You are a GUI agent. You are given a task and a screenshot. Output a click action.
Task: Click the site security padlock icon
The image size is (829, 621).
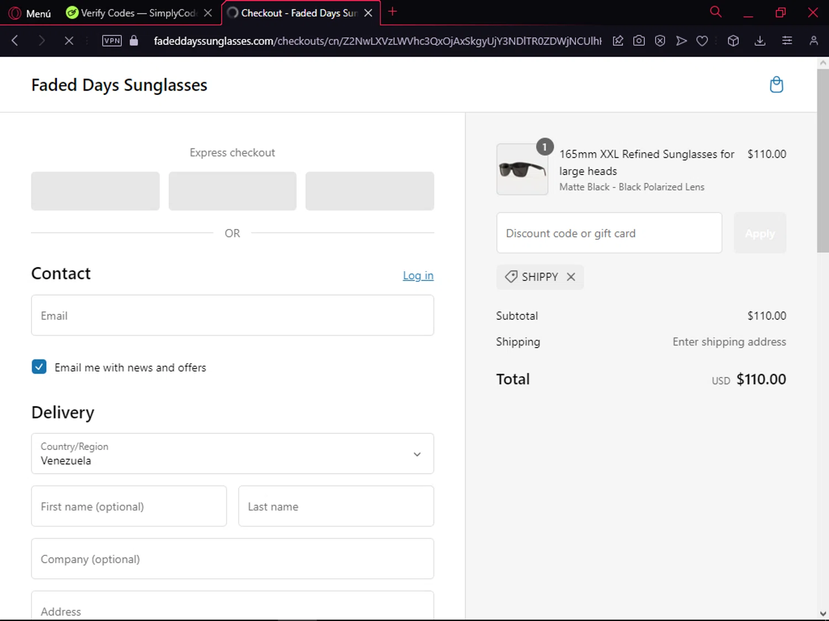[x=134, y=40]
